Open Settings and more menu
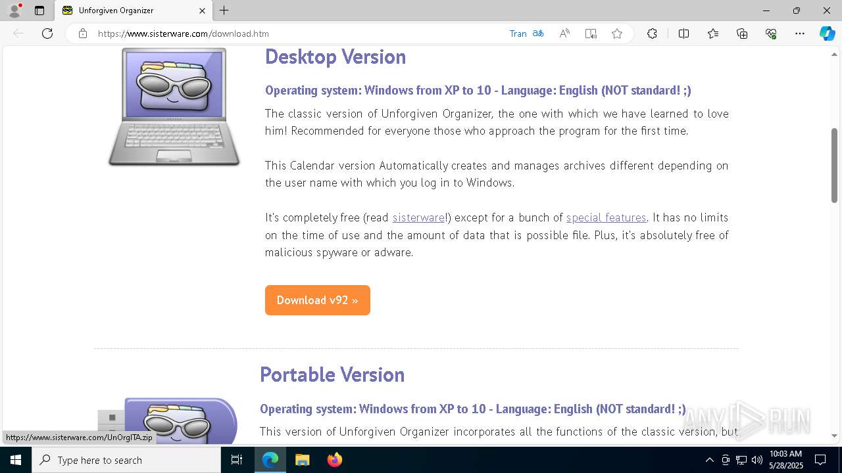 tap(800, 34)
